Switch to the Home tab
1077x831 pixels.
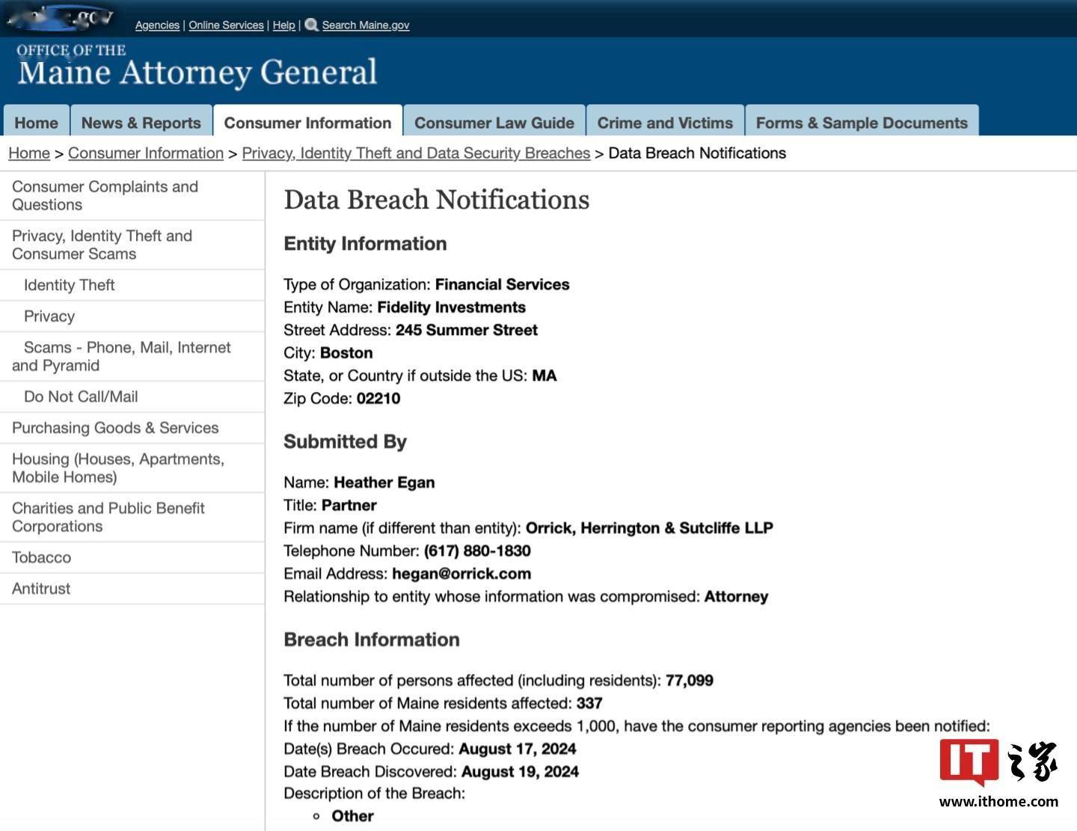(36, 122)
